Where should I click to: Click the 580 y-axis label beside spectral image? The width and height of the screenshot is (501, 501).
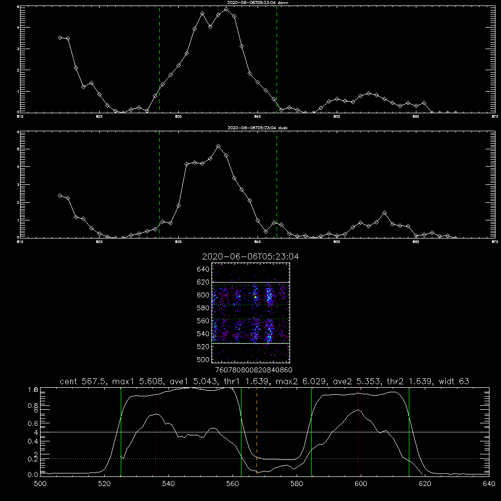click(x=203, y=308)
